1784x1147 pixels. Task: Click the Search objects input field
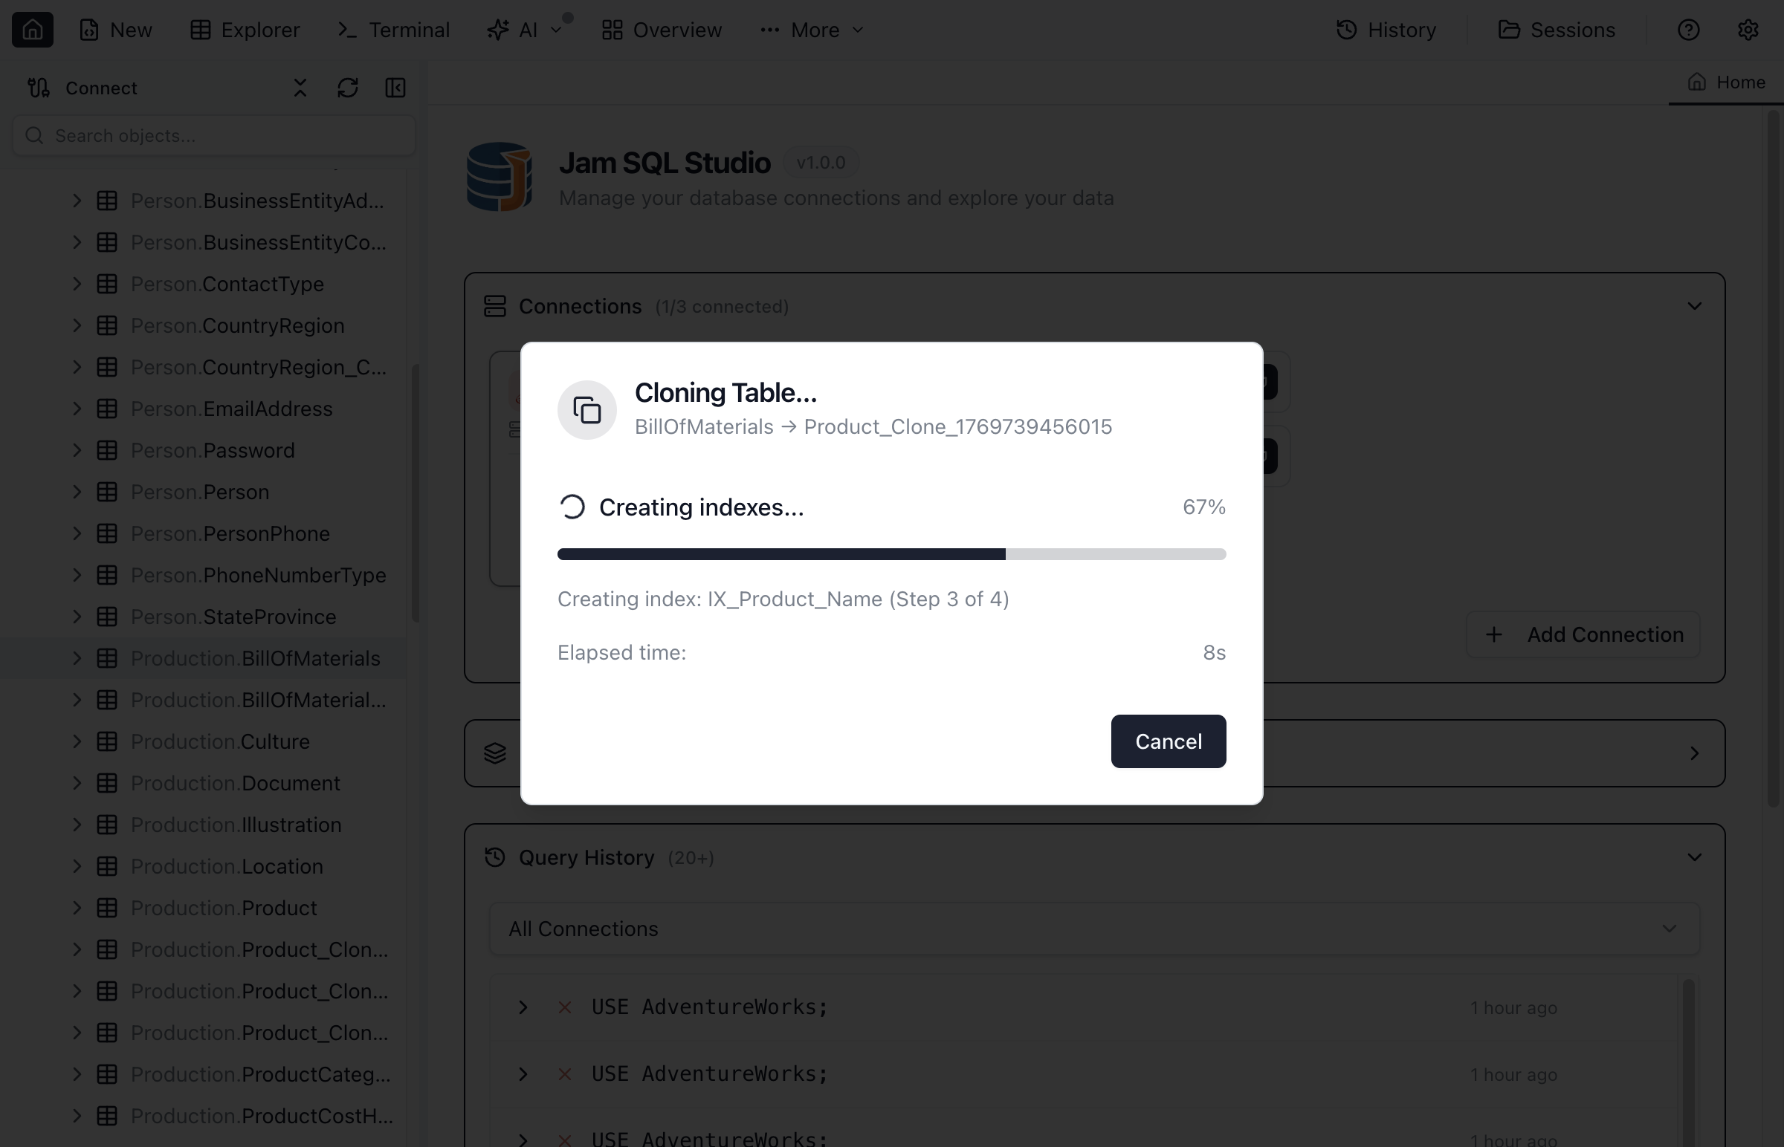tap(215, 135)
